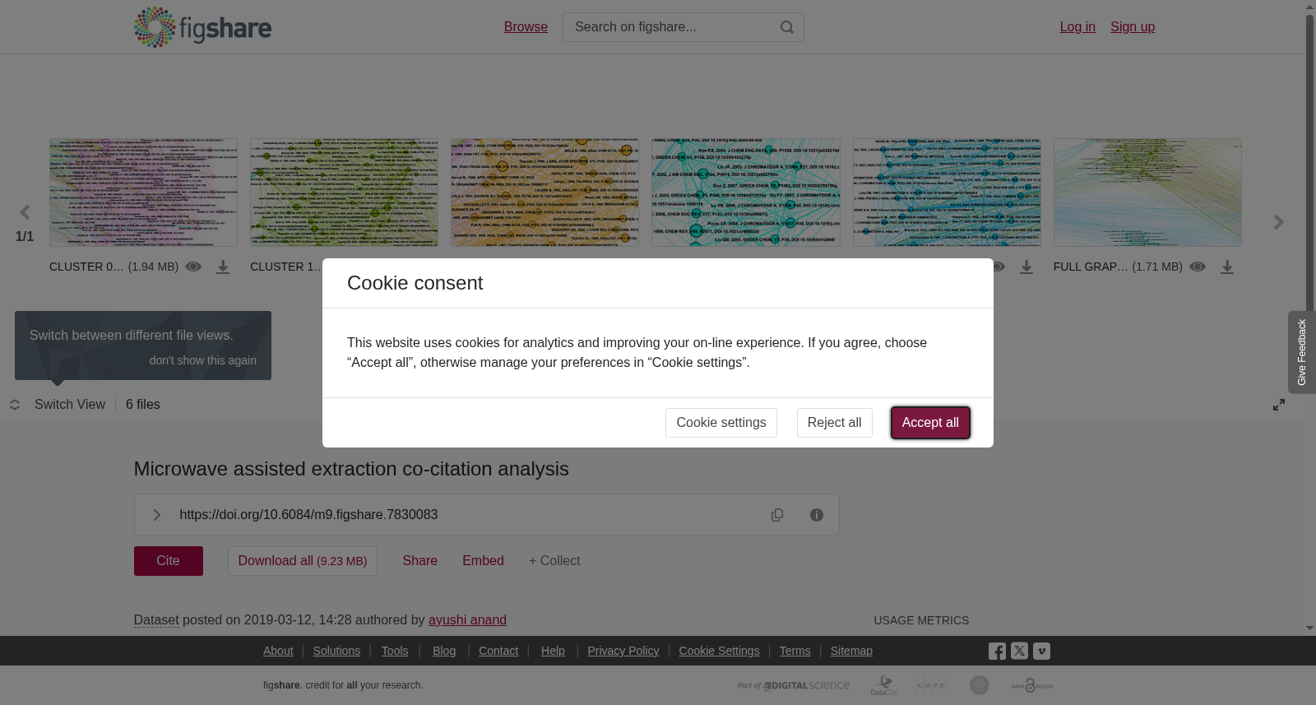1316x705 pixels.
Task: Click + Collect
Action: click(x=554, y=561)
